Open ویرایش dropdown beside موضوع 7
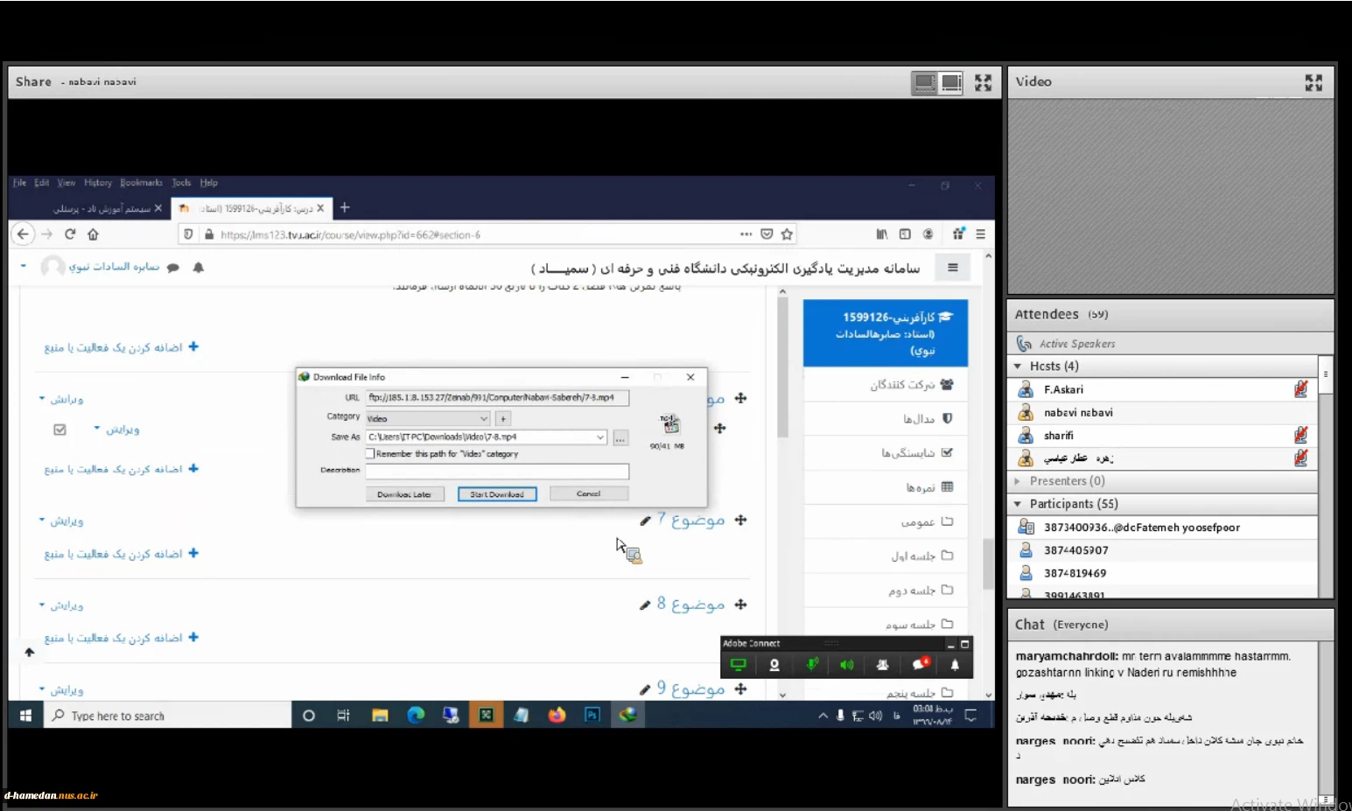1352x811 pixels. click(61, 521)
